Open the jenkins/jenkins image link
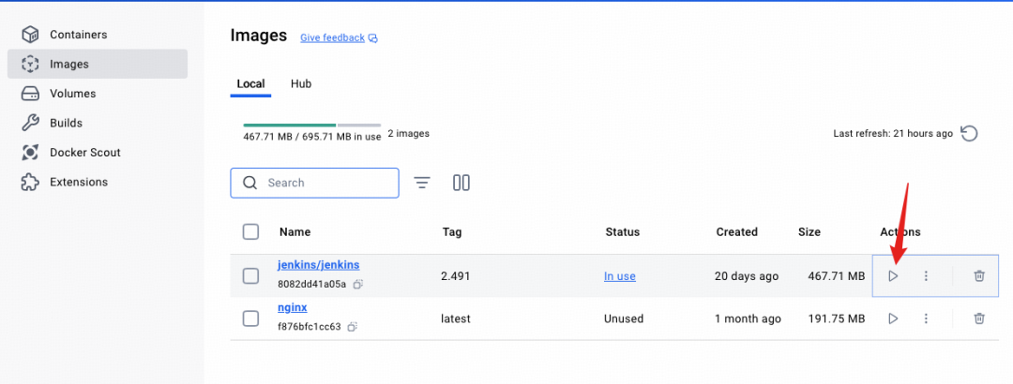The height and width of the screenshot is (384, 1013). [x=319, y=265]
